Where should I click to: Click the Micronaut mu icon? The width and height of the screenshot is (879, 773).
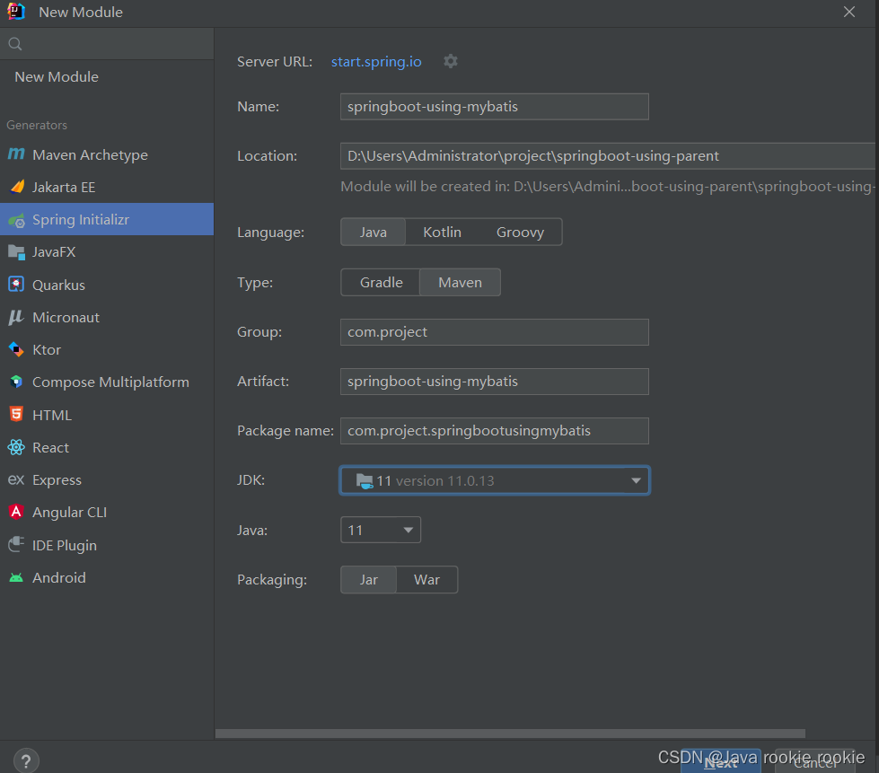tap(15, 317)
